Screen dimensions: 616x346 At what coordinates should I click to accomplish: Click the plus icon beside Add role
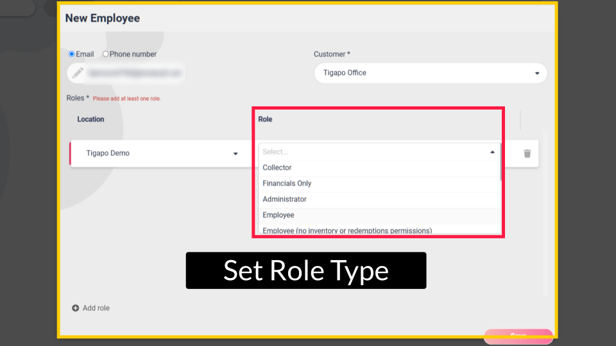tap(76, 308)
